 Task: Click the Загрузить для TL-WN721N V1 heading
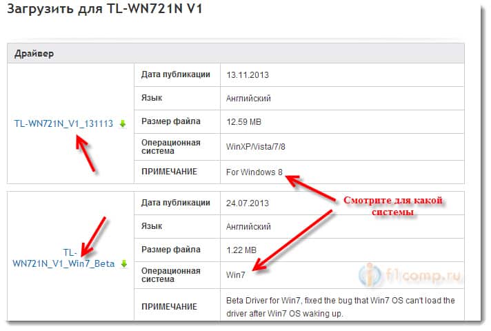click(105, 8)
